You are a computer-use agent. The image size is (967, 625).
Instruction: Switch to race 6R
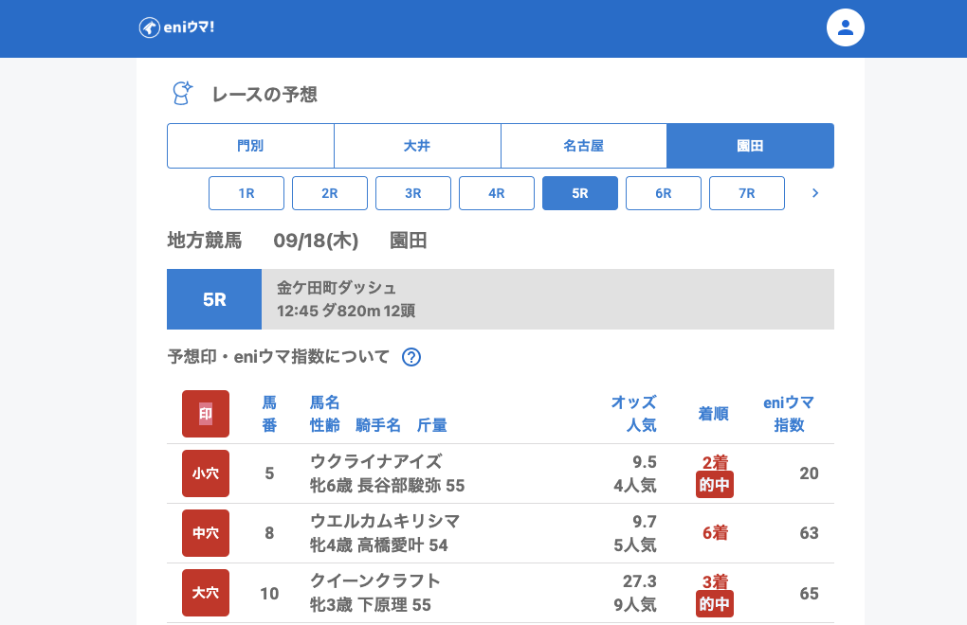pyautogui.click(x=664, y=193)
